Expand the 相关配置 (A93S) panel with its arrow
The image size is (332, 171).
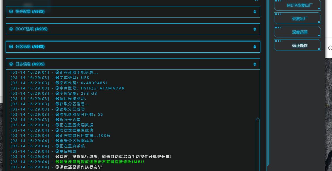[x=255, y=12]
